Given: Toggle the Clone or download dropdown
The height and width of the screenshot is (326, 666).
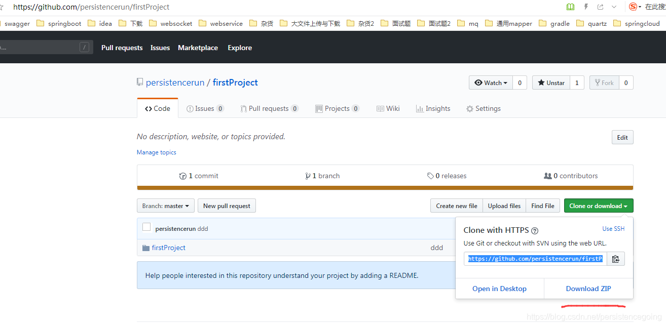Looking at the screenshot, I should click(599, 206).
